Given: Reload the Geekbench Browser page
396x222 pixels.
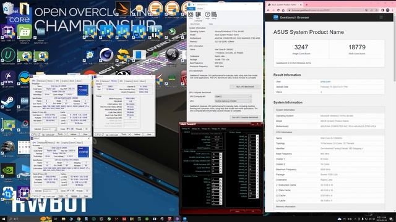Looking at the screenshot, I should pos(278,10).
